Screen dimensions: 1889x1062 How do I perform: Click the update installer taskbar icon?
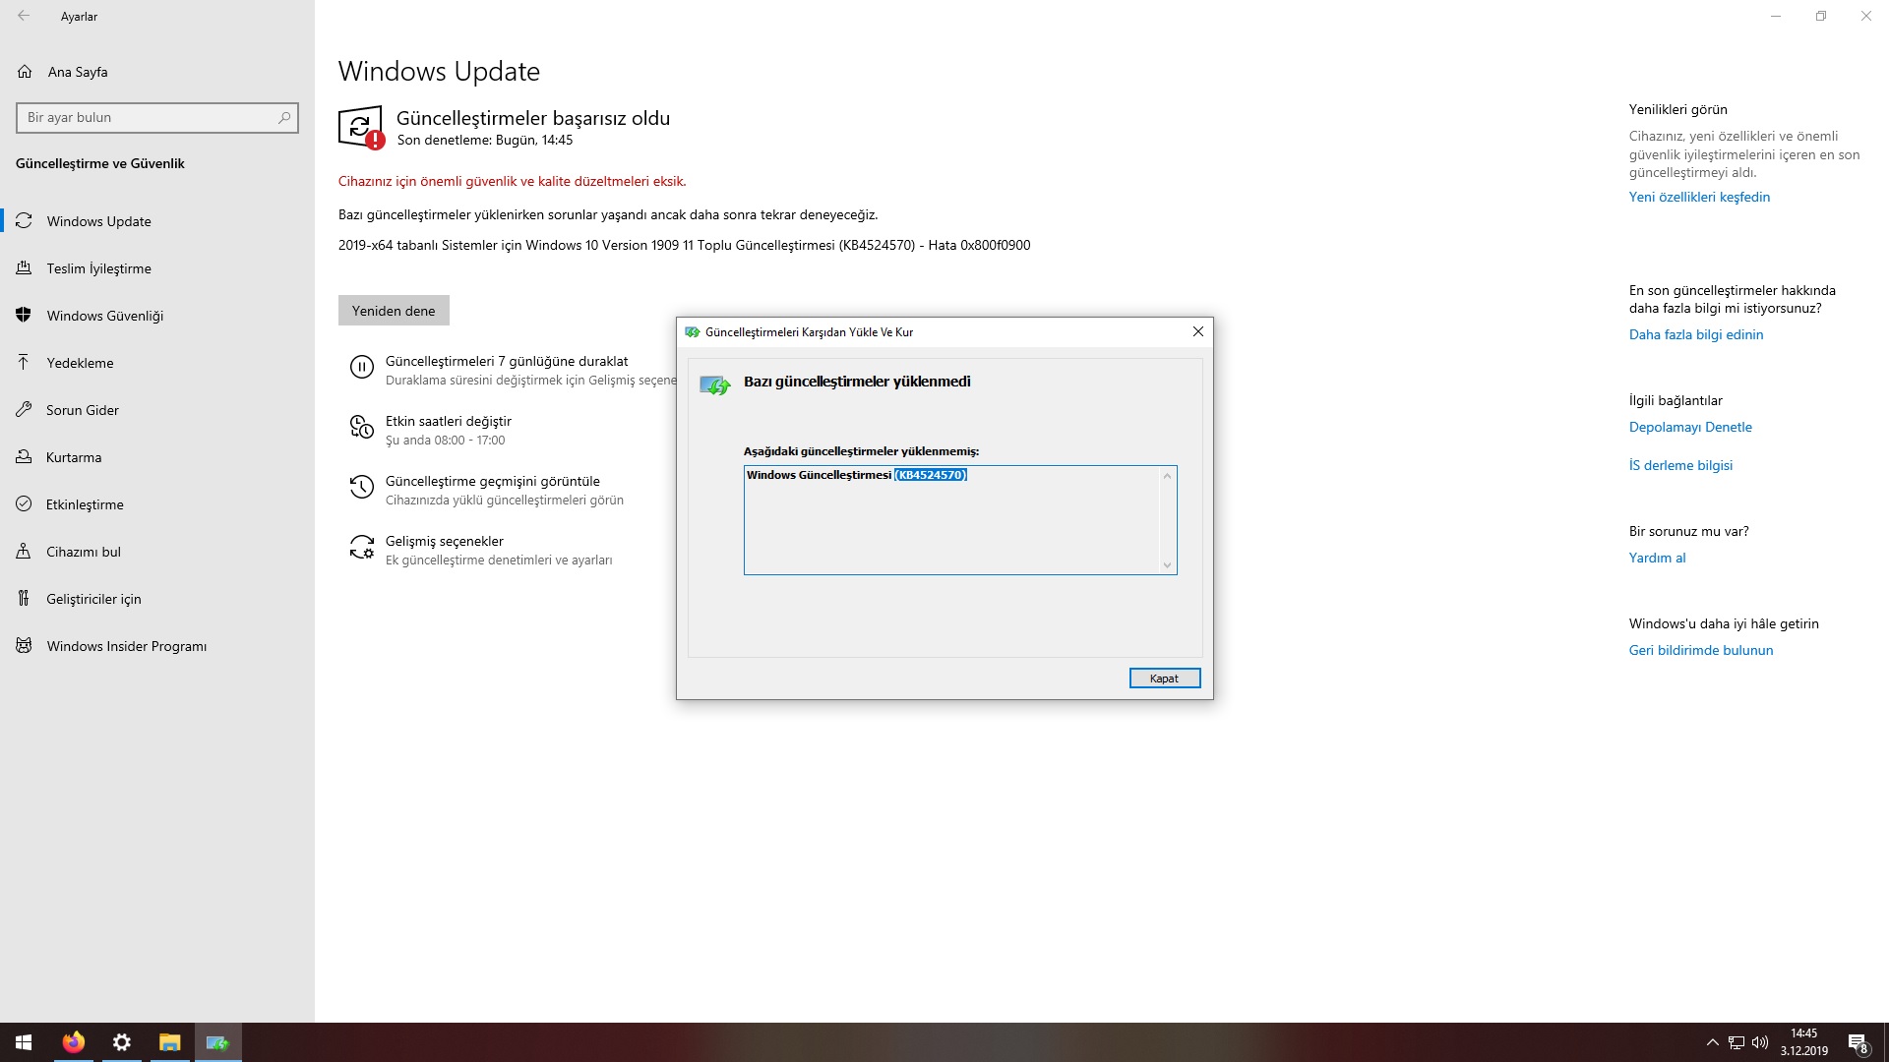[218, 1042]
